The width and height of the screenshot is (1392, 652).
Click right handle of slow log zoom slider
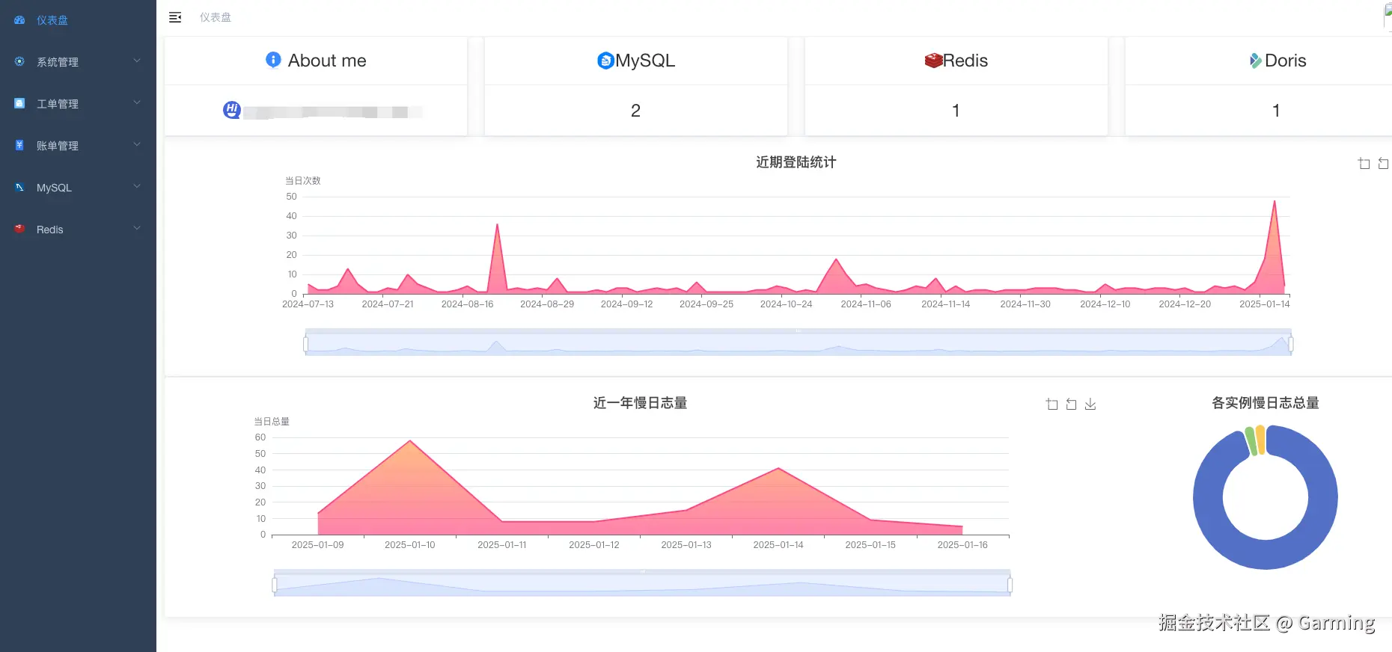1010,585
